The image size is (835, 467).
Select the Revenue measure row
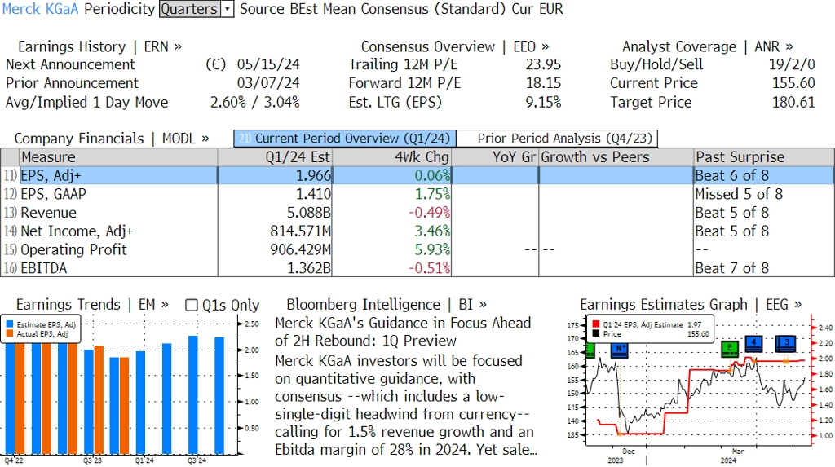417,213
